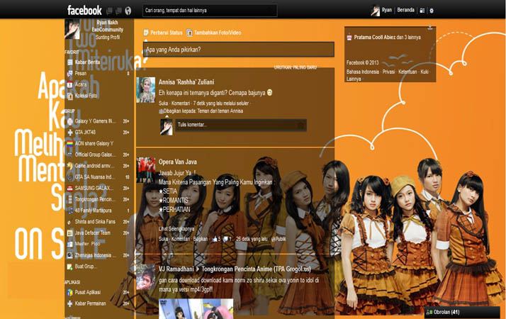Click Suka on Annisa's post
506x319 pixels.
pos(163,103)
